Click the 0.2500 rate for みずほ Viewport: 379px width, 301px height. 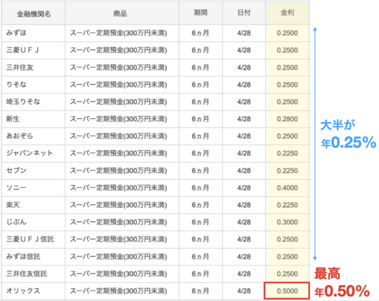287,33
